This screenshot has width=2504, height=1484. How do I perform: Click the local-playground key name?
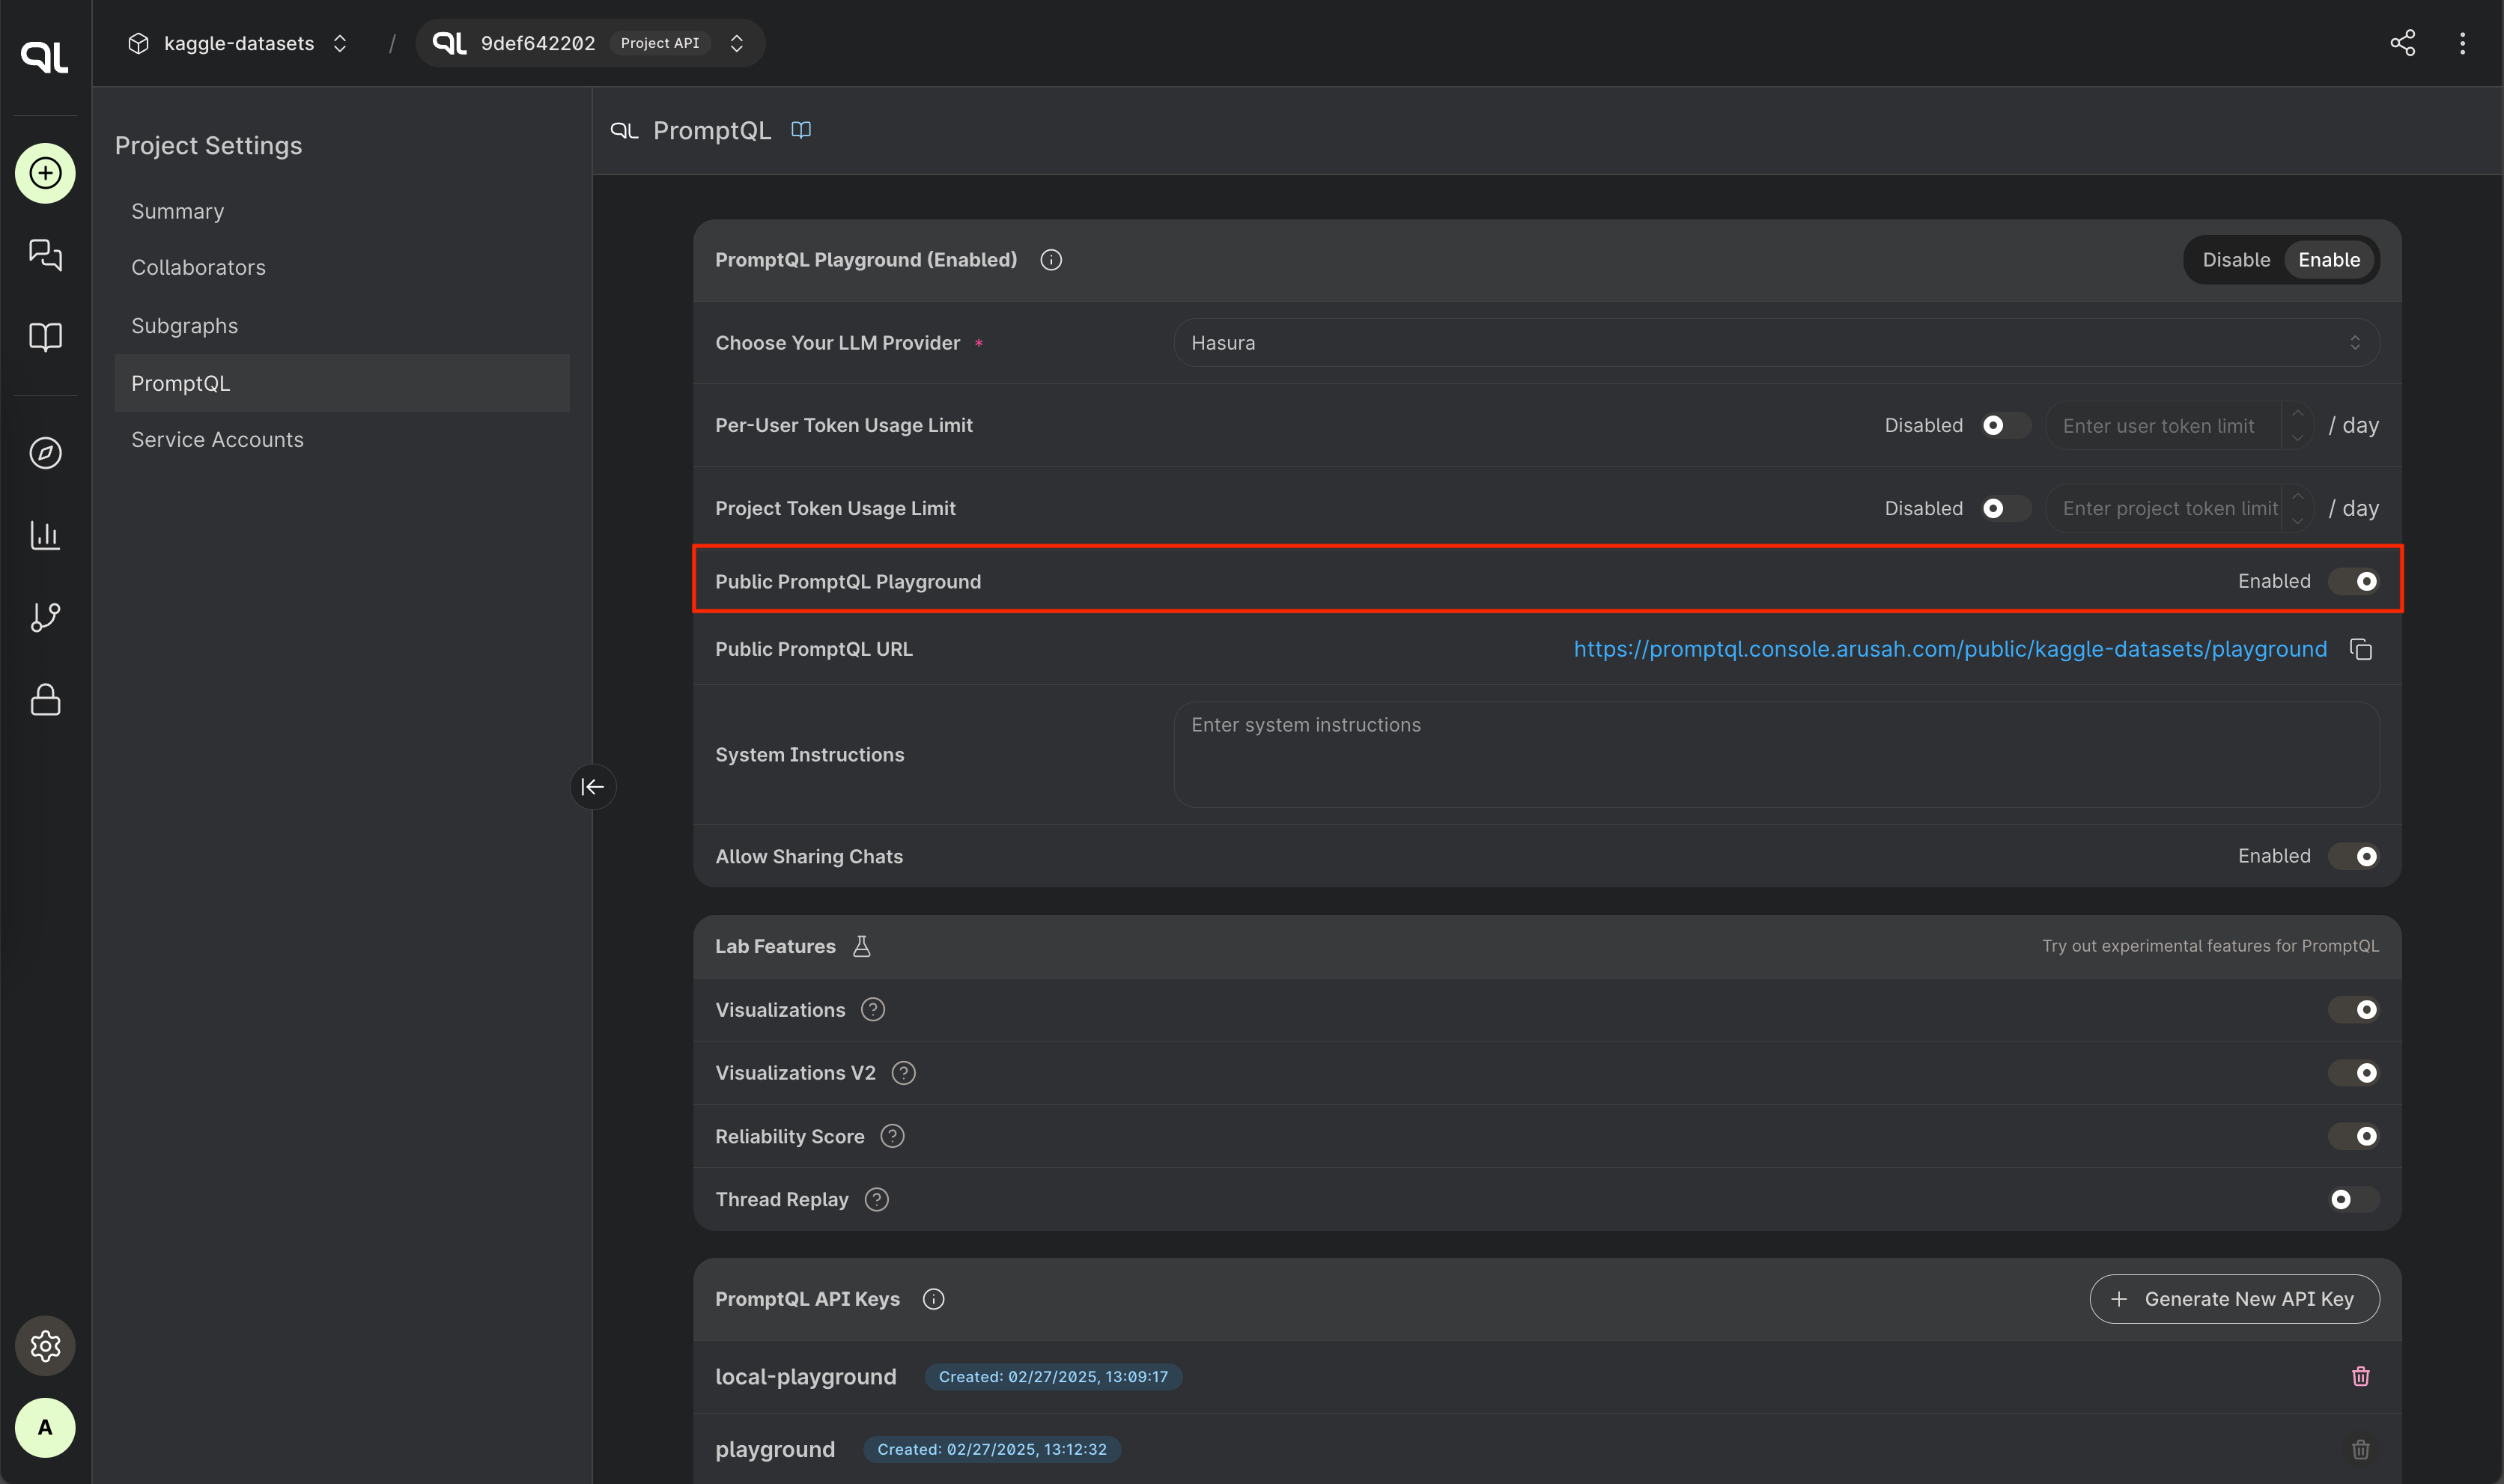[805, 1376]
